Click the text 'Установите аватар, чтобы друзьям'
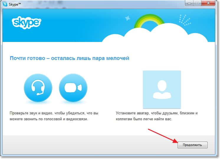 [147, 113]
